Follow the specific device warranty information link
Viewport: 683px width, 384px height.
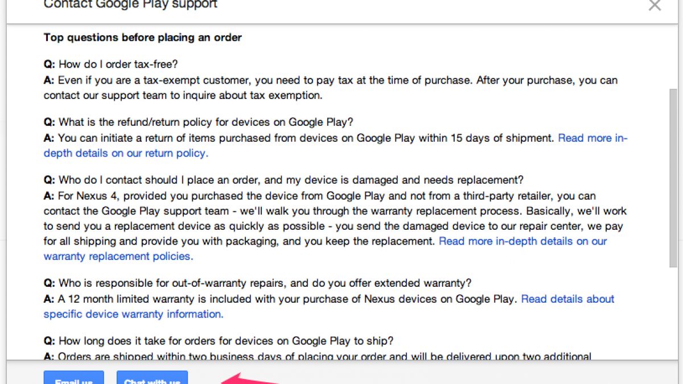[x=133, y=314]
